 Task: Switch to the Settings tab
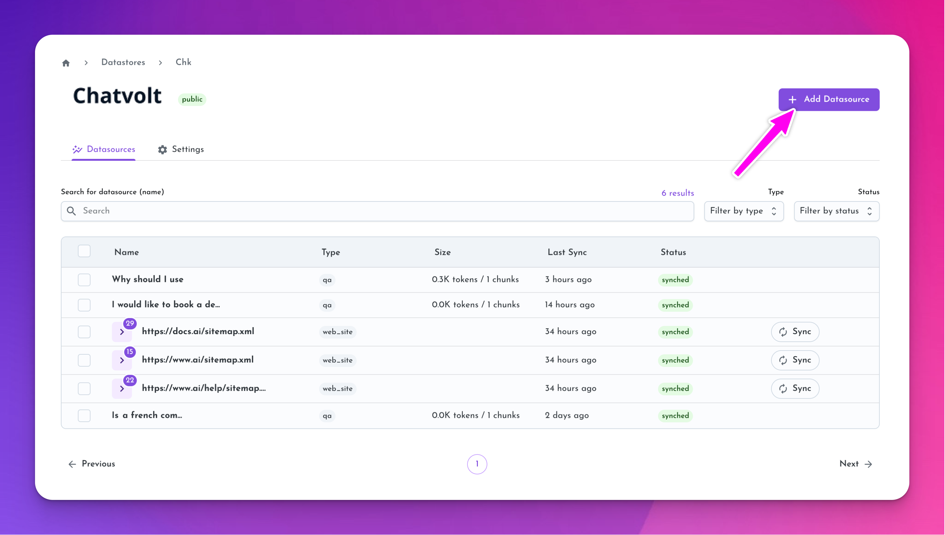click(187, 149)
